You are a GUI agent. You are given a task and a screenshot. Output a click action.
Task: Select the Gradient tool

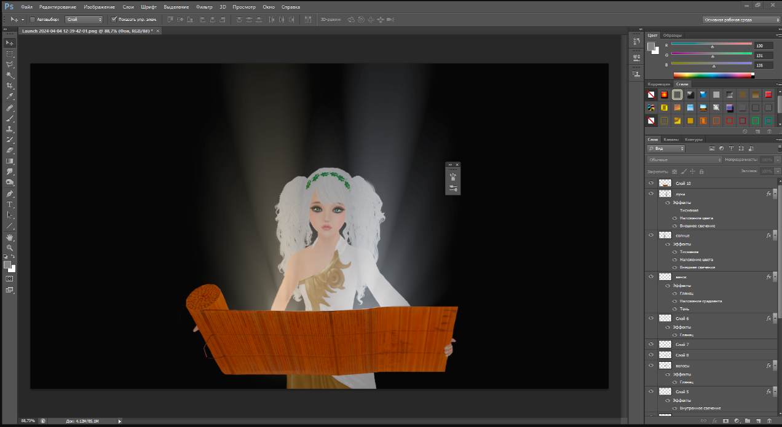10,161
